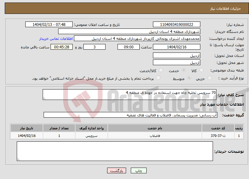
Task: Click the resize grip of description textarea
Action: pyautogui.click(x=44, y=98)
